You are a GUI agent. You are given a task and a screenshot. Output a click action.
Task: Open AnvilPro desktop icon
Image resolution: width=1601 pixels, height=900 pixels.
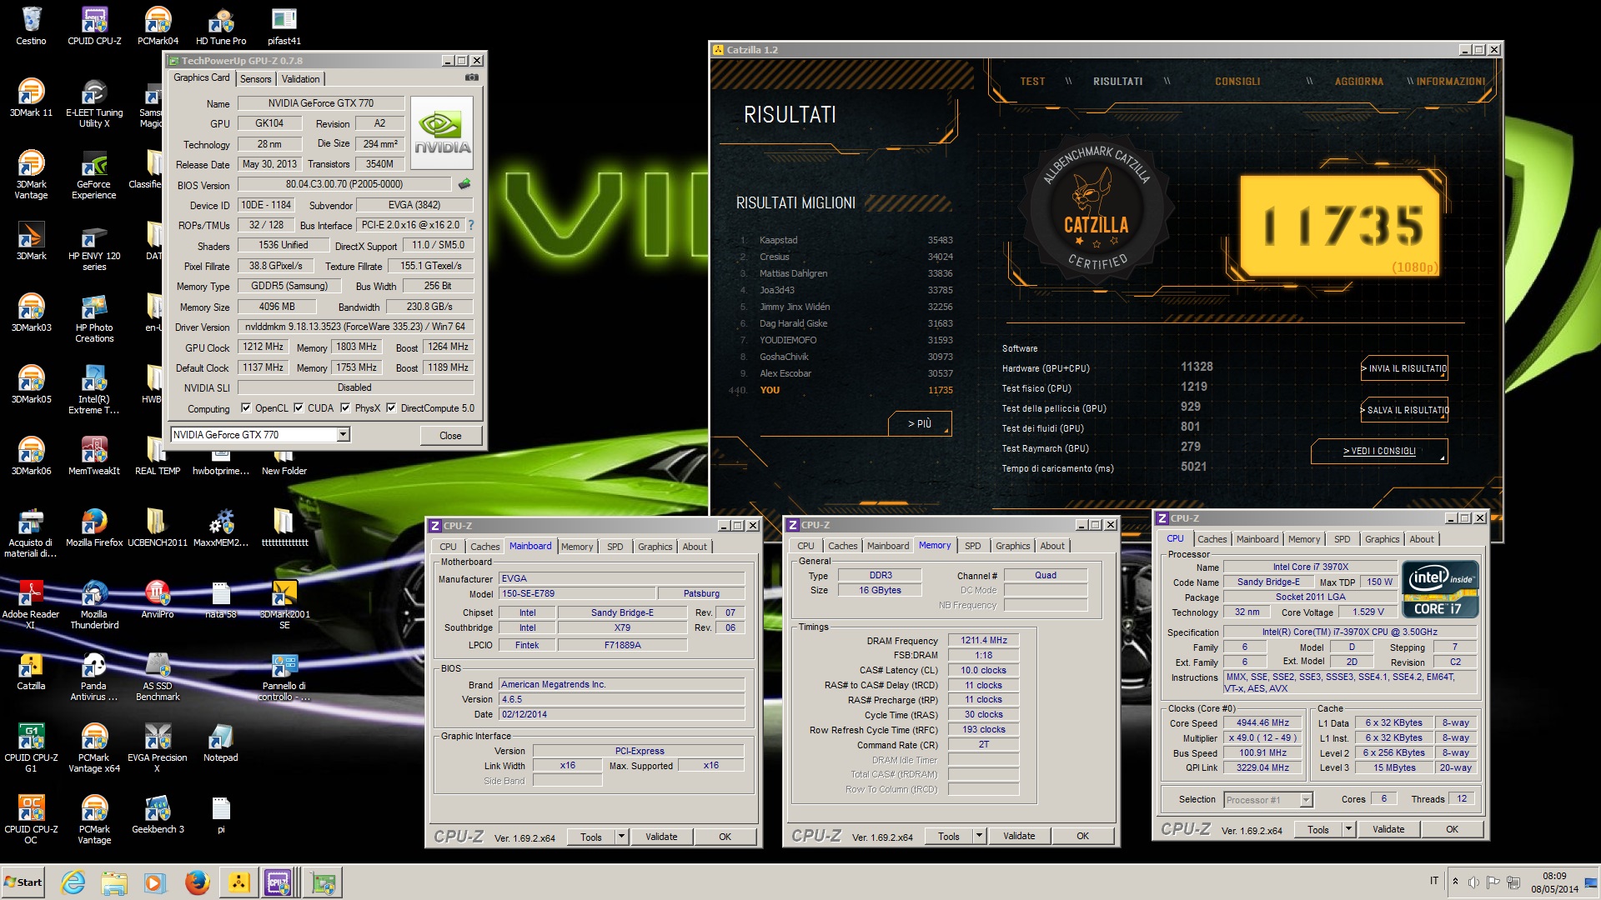[158, 598]
